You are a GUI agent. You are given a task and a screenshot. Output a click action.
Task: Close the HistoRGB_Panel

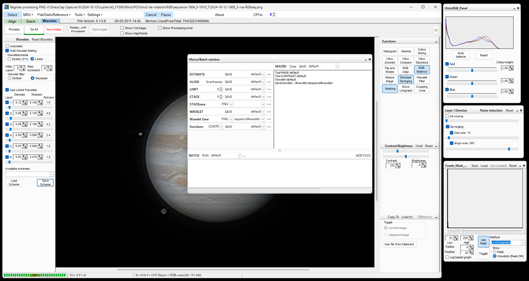coord(518,8)
